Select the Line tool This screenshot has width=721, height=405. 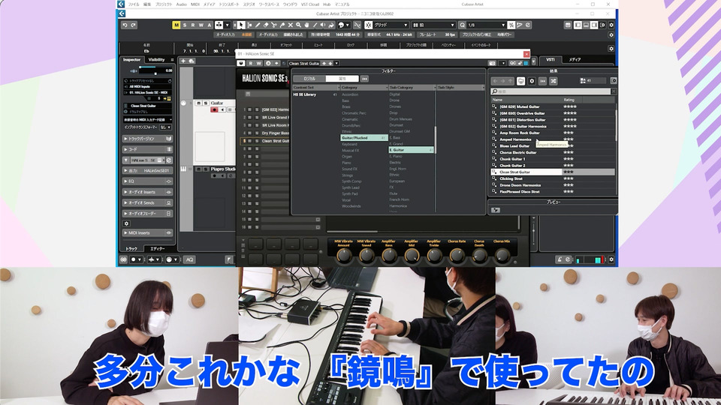point(315,25)
